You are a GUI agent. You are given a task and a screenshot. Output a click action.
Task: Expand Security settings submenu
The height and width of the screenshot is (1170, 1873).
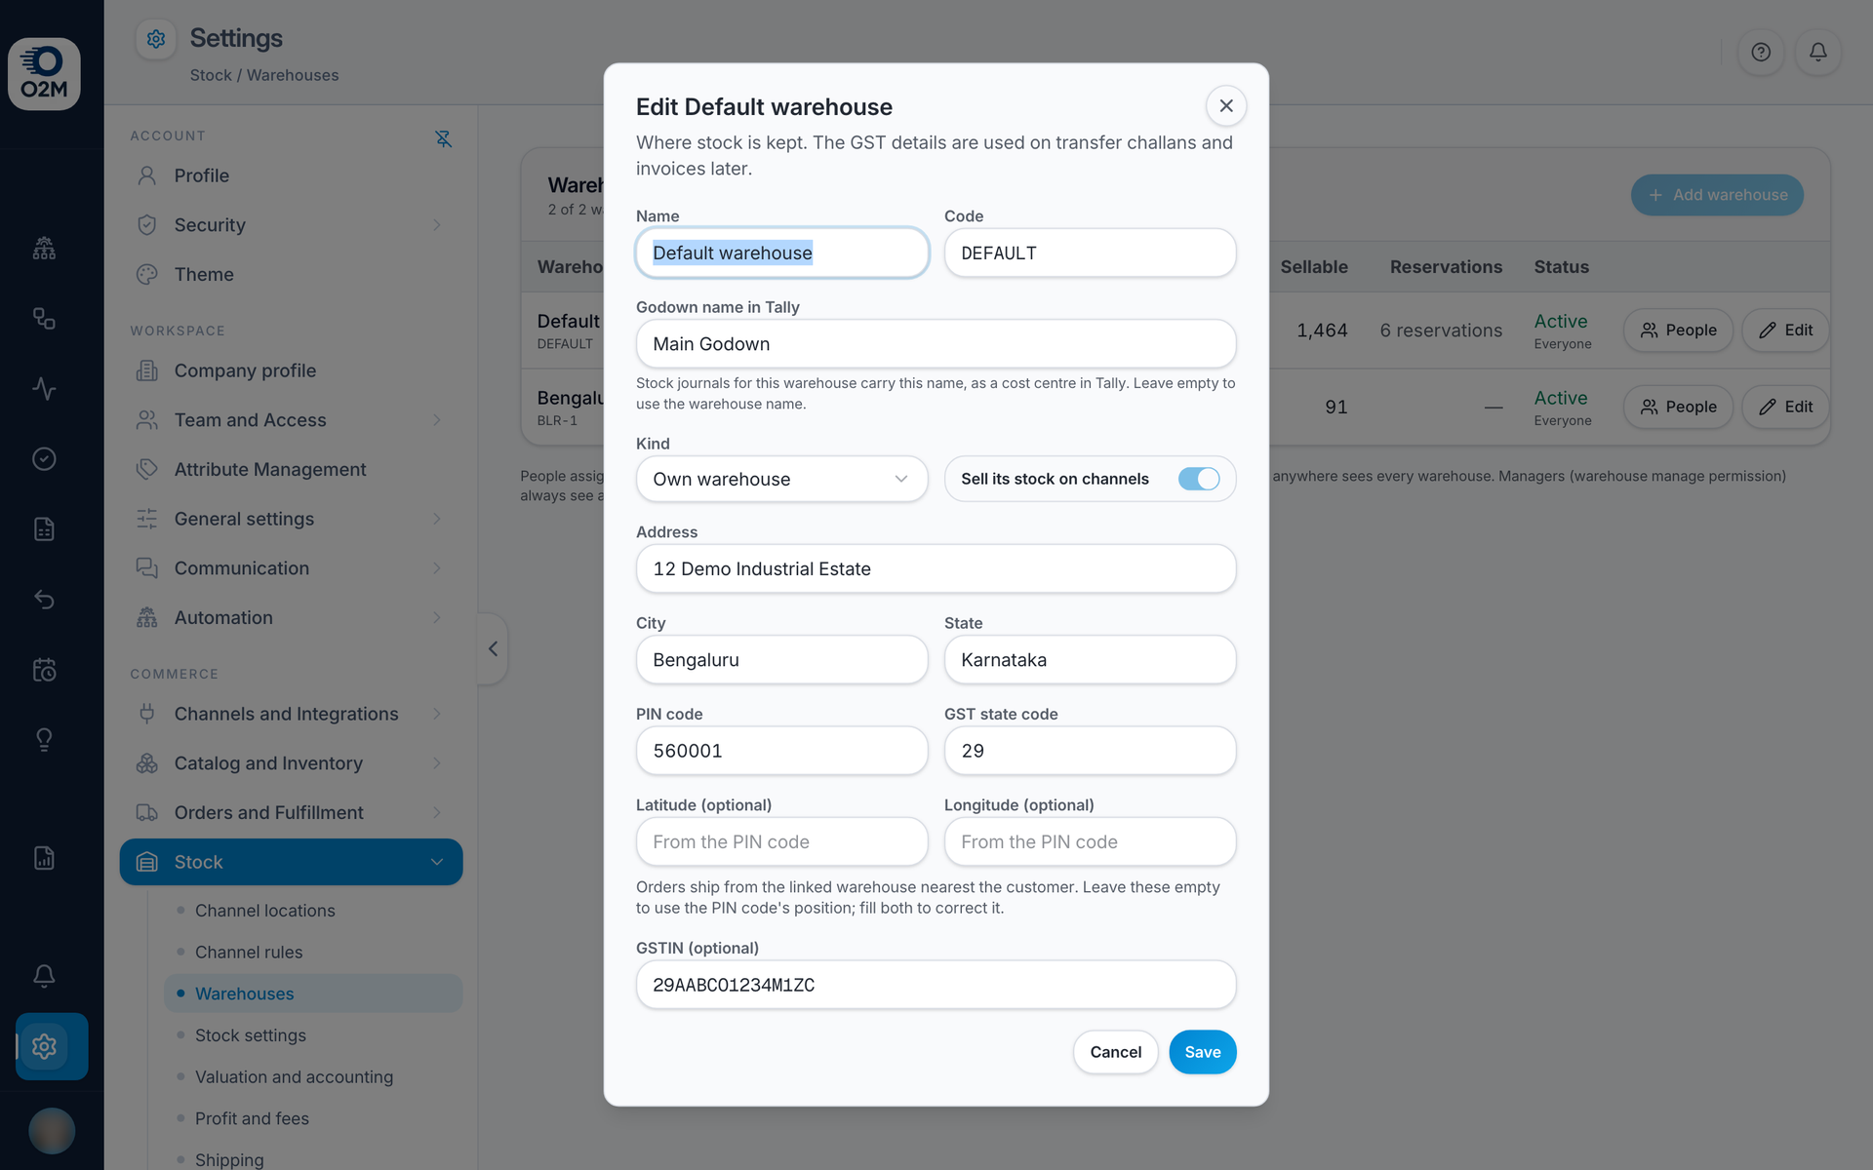tap(437, 225)
